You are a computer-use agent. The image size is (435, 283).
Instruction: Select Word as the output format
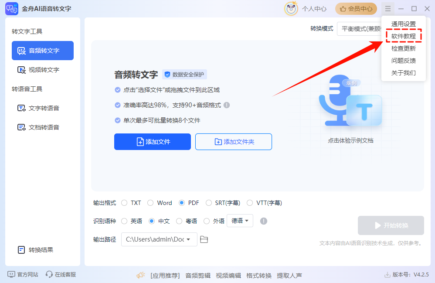[x=160, y=203]
